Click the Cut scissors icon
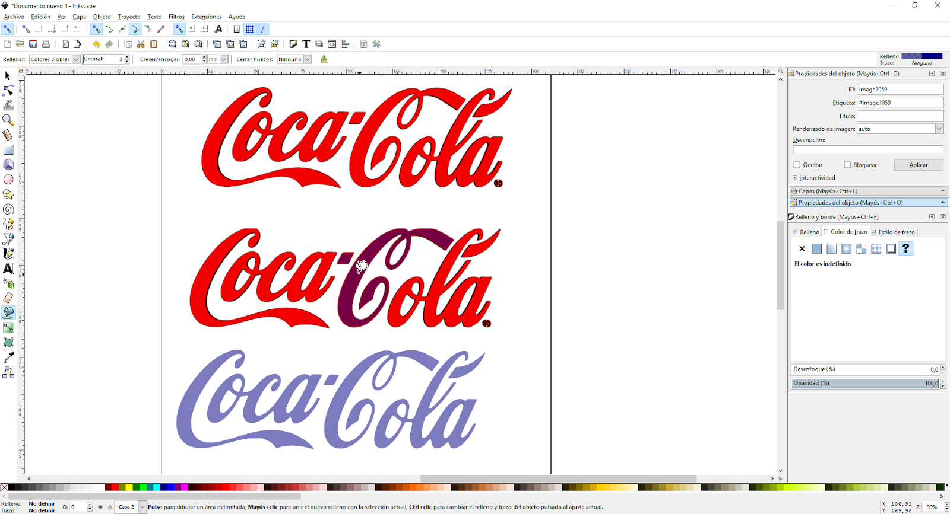 [x=141, y=44]
